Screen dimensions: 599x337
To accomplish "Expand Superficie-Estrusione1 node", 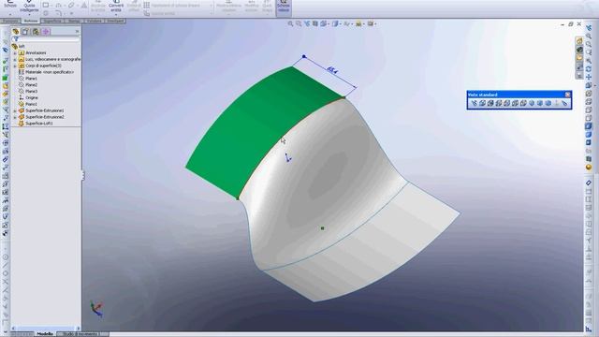I will click(x=15, y=110).
